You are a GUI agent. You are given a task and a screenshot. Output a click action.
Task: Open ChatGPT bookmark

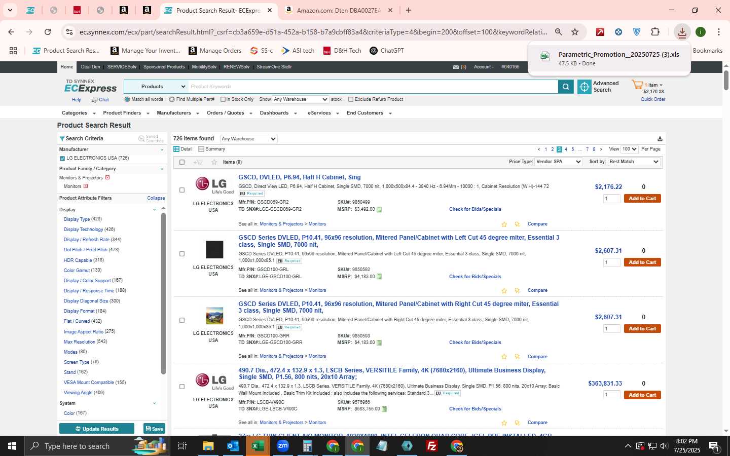(387, 51)
